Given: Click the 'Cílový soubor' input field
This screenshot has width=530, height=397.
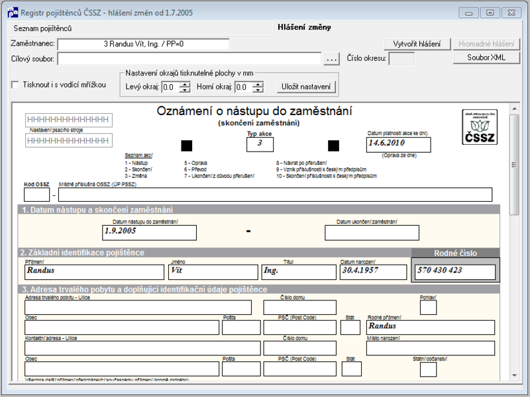Looking at the screenshot, I should coord(189,59).
